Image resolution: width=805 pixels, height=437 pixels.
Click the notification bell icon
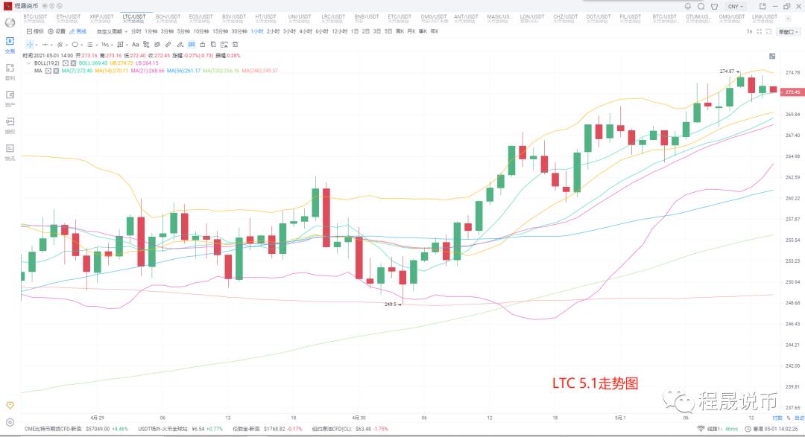(x=686, y=6)
